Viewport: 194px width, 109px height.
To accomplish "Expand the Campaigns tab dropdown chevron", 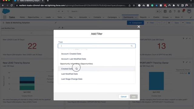I will click(x=119, y=17).
